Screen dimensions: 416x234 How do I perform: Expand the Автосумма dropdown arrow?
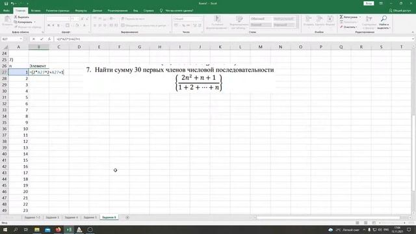click(x=360, y=17)
